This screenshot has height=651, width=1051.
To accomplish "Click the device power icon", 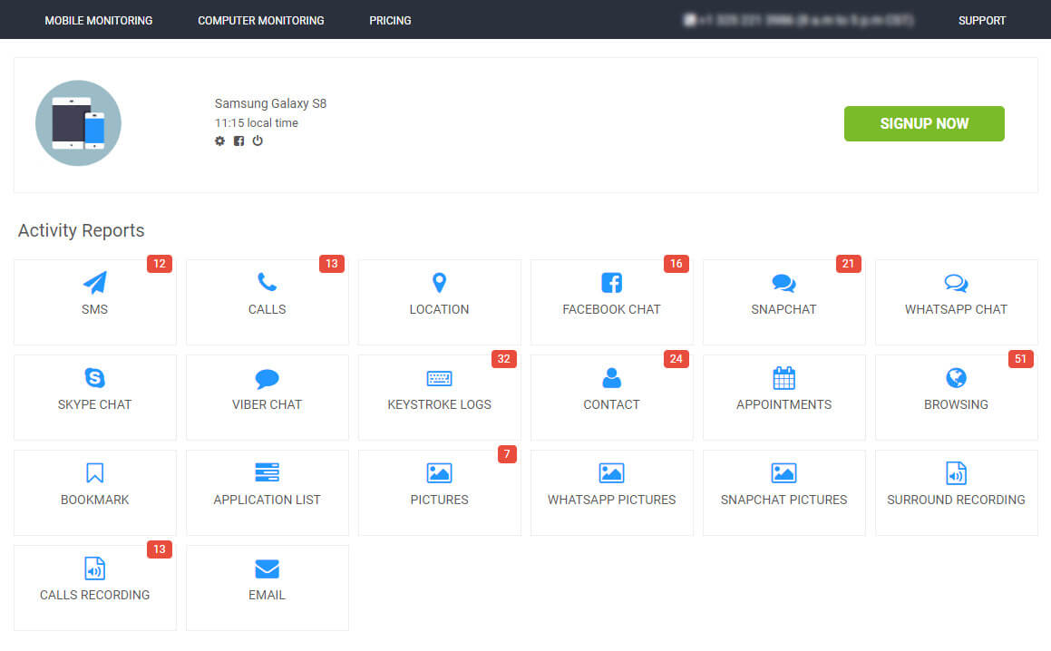I will [258, 141].
